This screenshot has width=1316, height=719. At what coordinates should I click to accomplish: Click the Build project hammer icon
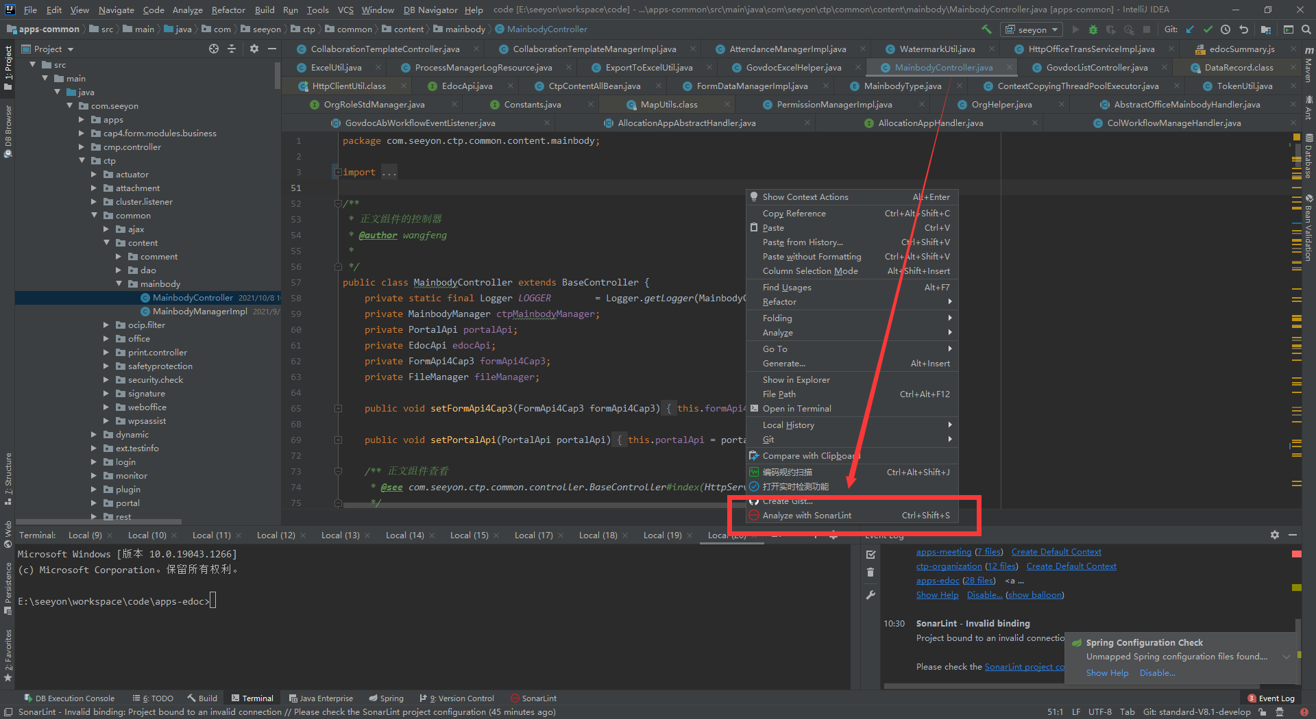pos(986,29)
